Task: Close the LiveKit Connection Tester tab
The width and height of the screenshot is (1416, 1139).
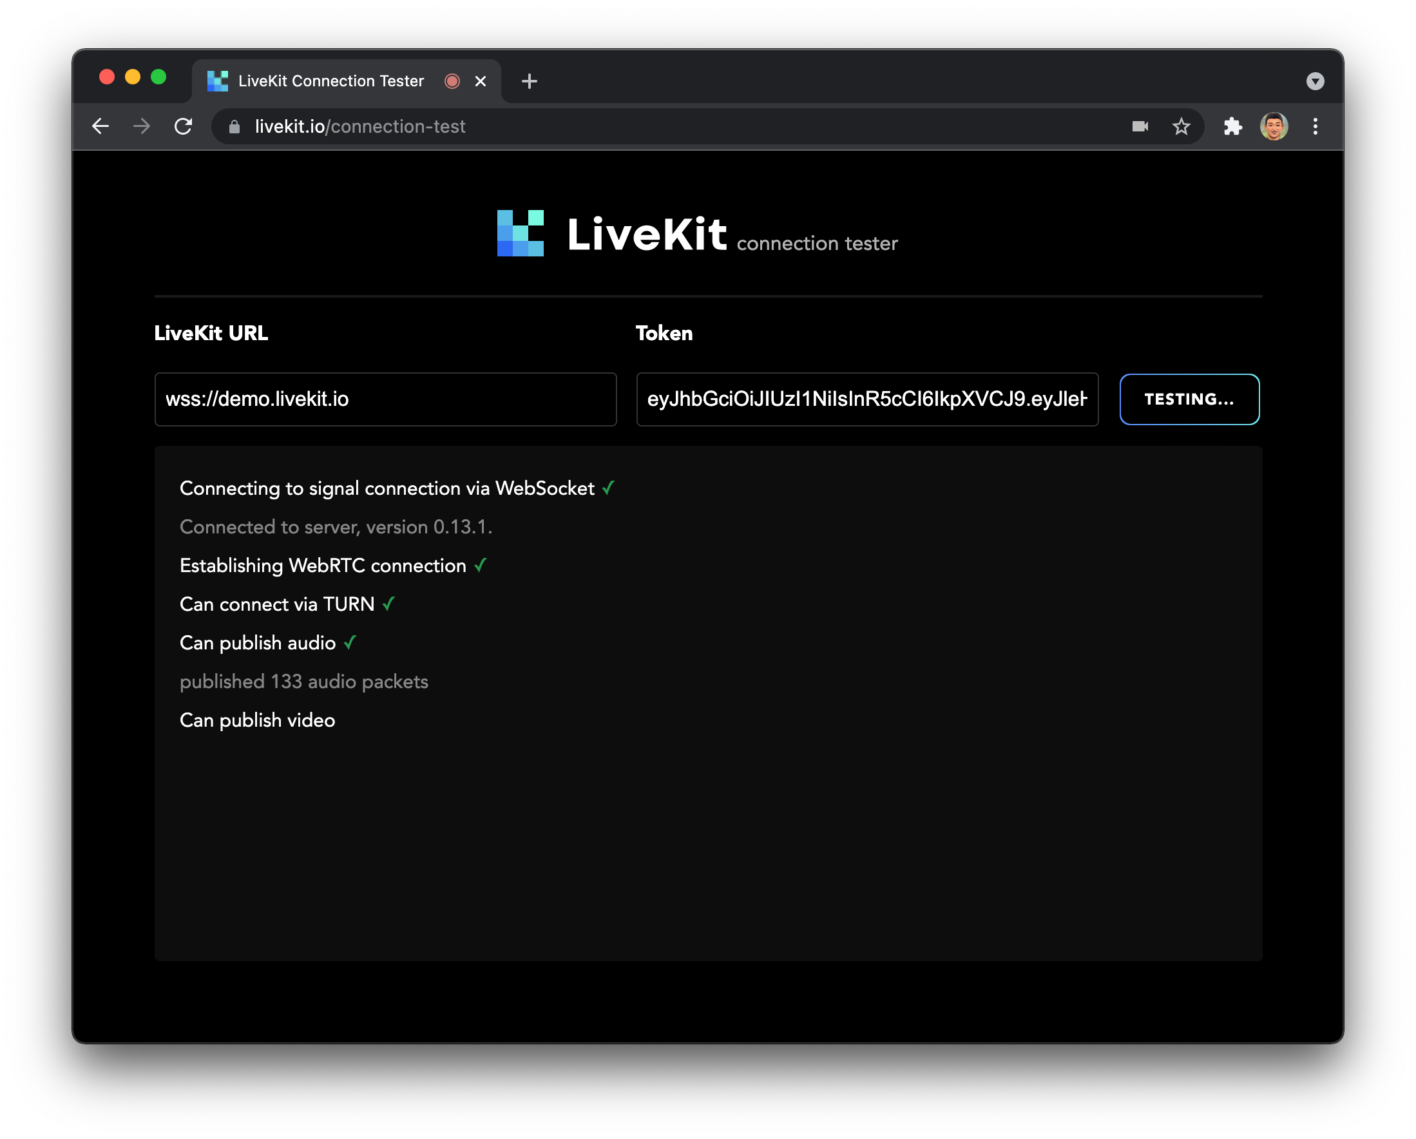Action: click(x=481, y=81)
